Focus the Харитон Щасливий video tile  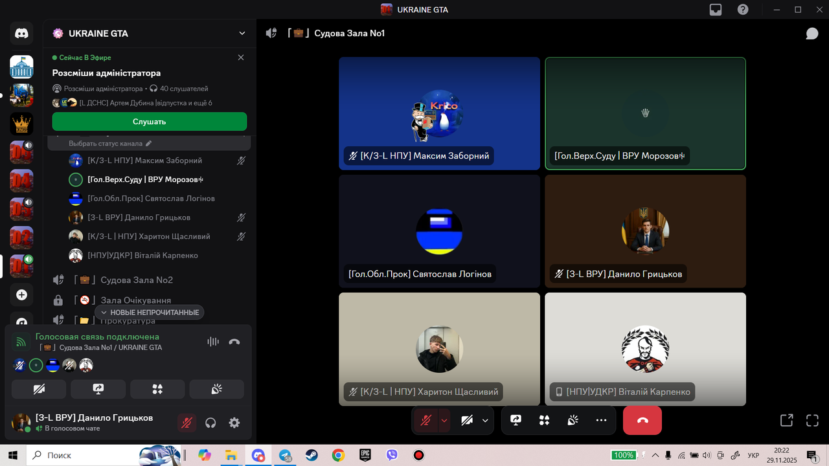point(439,349)
